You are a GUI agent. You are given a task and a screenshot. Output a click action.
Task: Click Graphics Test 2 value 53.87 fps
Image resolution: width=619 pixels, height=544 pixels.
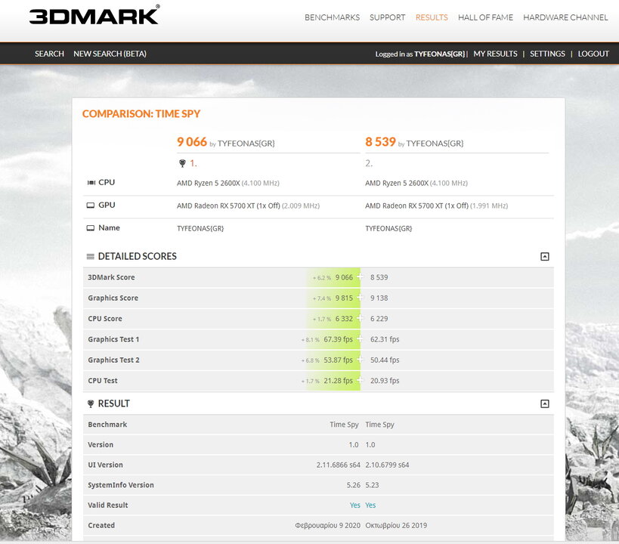[339, 360]
